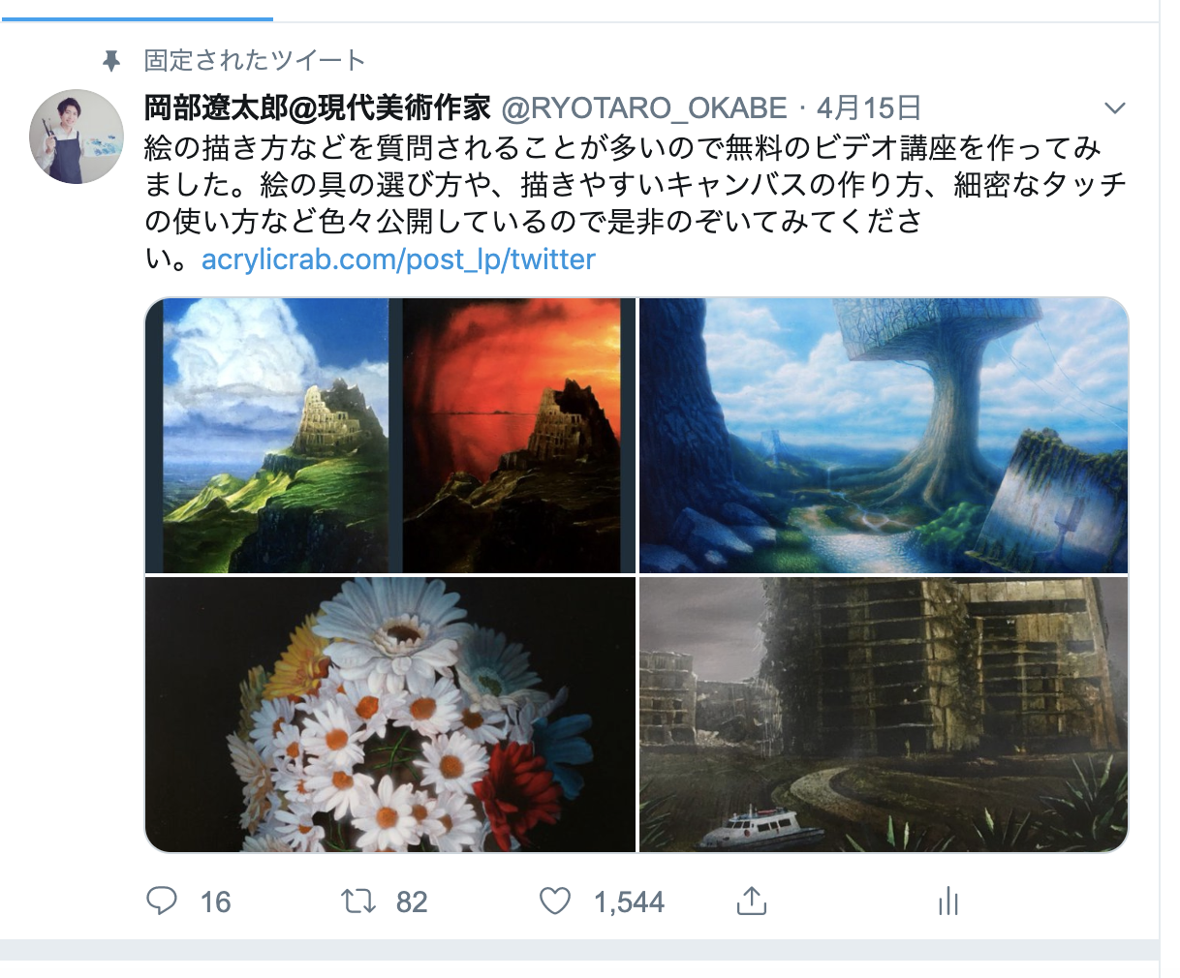Click the pinned tweet pin icon
The height and width of the screenshot is (978, 1180).
(111, 61)
